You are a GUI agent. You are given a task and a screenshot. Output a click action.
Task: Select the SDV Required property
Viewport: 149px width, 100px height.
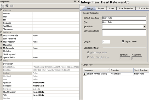tap(41, 54)
